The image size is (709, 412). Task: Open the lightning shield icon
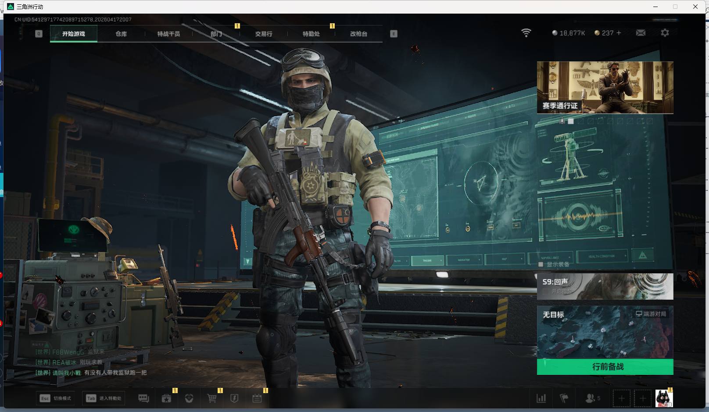click(234, 398)
